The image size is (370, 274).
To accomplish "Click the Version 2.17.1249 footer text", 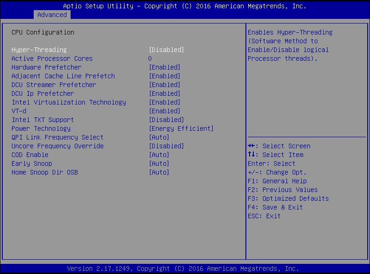I will pos(183,268).
